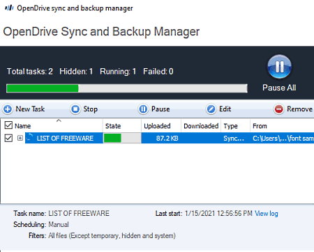Click the task's state progress bar
Screen dimensions: 314x252
(x=122, y=138)
